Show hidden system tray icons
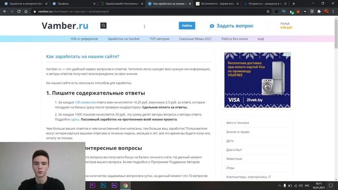 click(279, 185)
